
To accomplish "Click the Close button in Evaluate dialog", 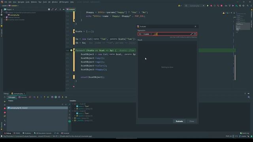I will (192, 121).
